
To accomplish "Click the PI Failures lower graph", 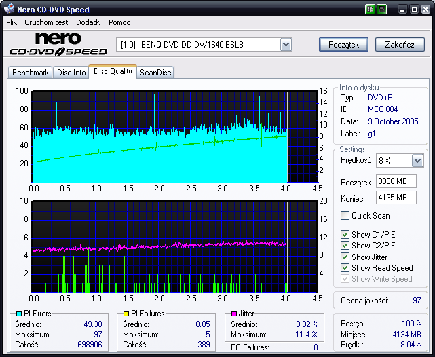I will coord(174,246).
